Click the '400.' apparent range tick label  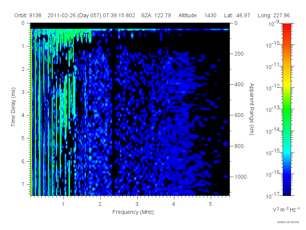240,84
